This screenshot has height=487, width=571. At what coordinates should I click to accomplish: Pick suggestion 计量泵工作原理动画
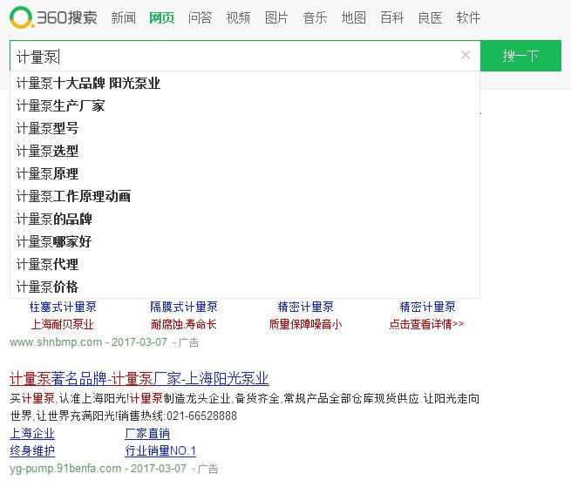click(x=245, y=197)
